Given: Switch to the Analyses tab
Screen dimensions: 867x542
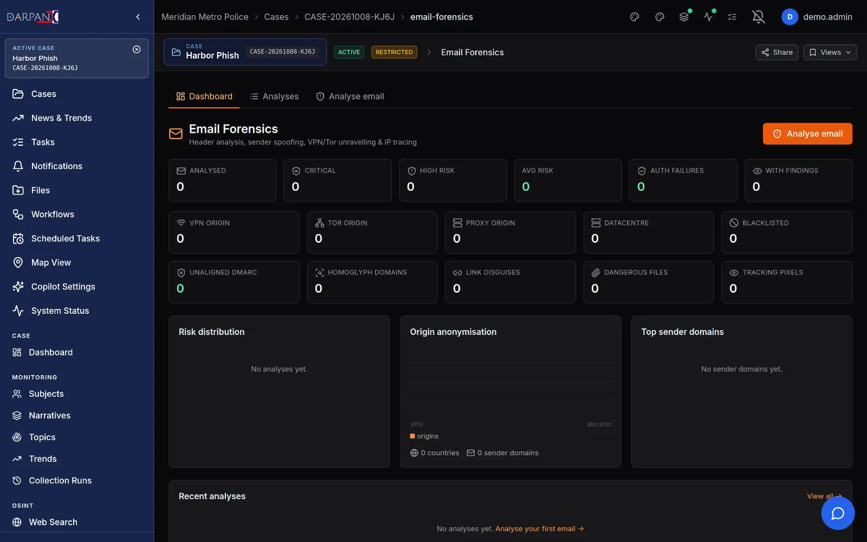Looking at the screenshot, I should click(x=274, y=96).
